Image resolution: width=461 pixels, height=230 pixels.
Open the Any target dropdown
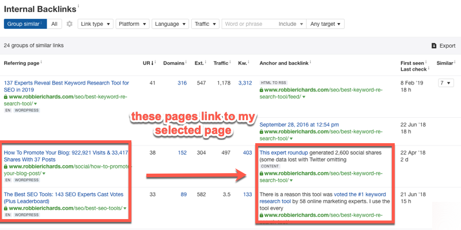tap(325, 24)
